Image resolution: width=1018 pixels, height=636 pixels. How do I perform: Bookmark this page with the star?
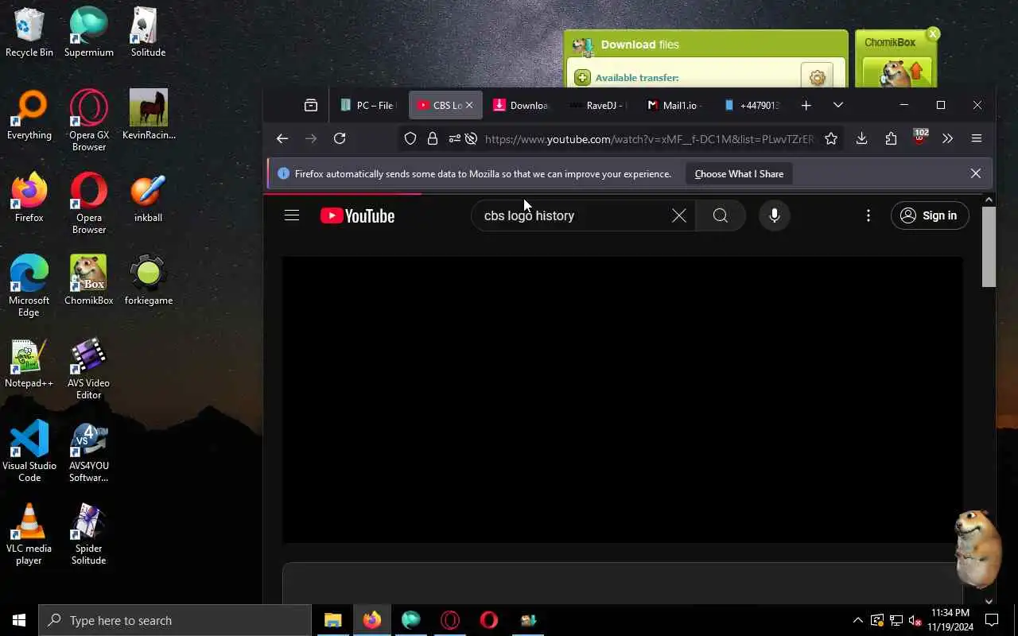coord(831,138)
